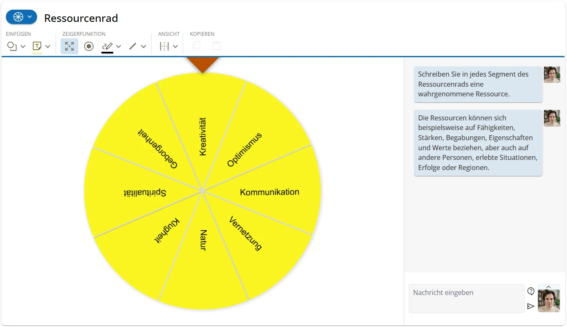Select the straight line tool

point(133,46)
